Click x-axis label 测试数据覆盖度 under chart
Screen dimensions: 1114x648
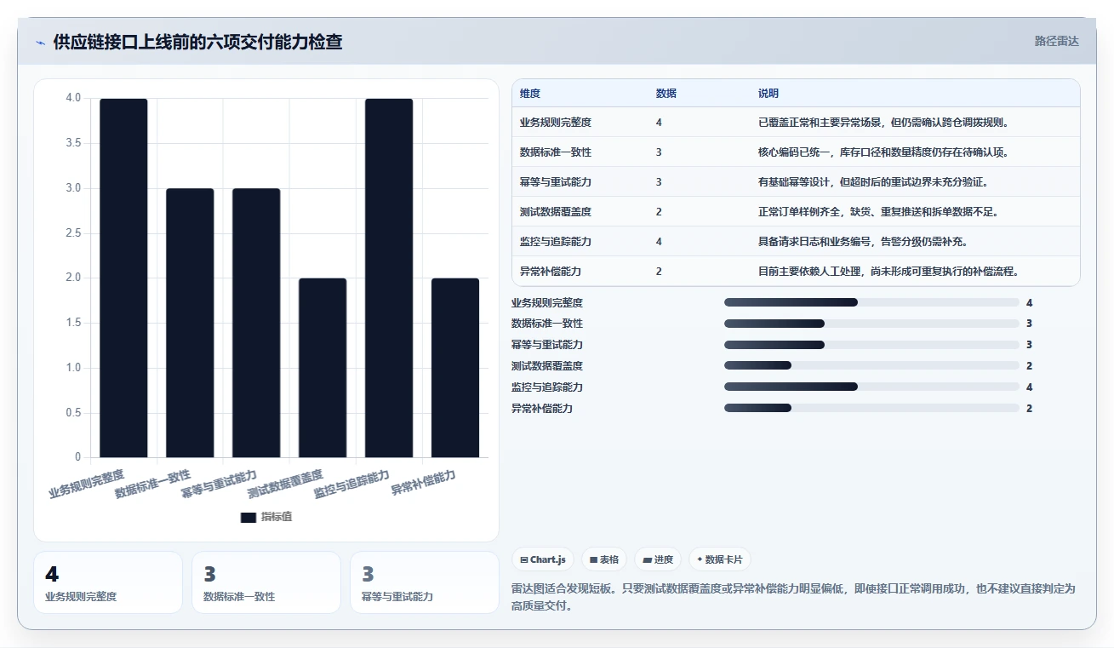[287, 484]
